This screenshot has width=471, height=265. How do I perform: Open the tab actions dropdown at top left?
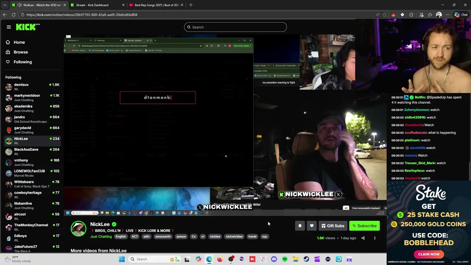click(4, 5)
